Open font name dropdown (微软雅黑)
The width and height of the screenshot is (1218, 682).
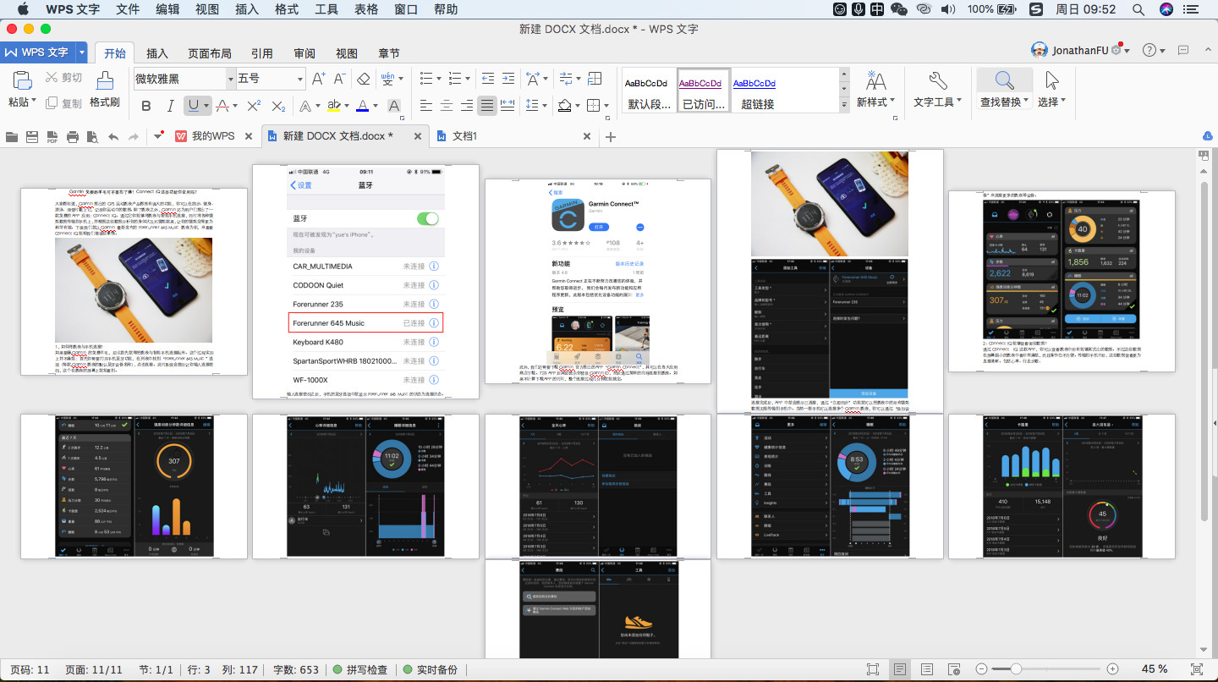tap(231, 79)
